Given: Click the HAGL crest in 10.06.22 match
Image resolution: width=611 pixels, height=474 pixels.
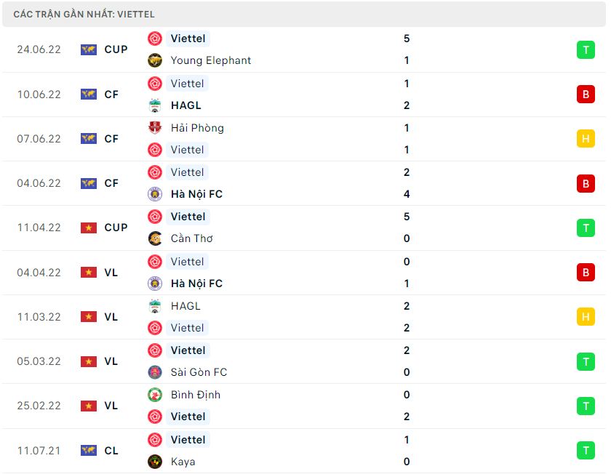Looking at the screenshot, I should [155, 105].
